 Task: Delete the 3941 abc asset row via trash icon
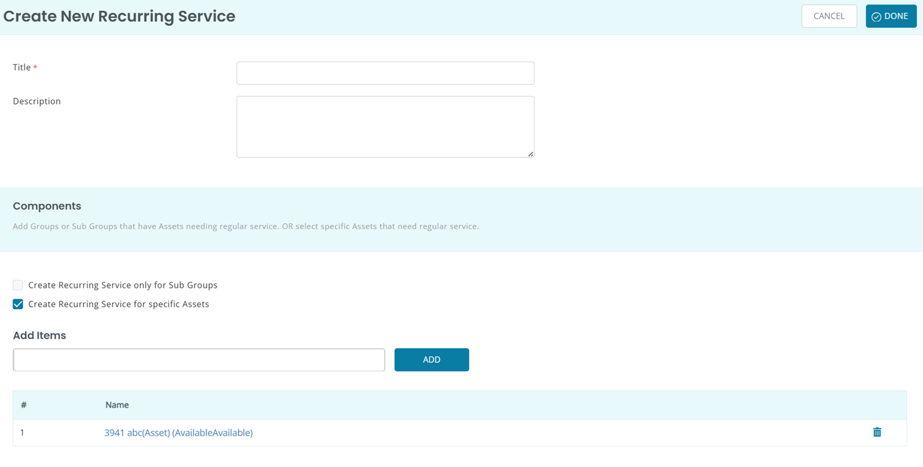[877, 432]
